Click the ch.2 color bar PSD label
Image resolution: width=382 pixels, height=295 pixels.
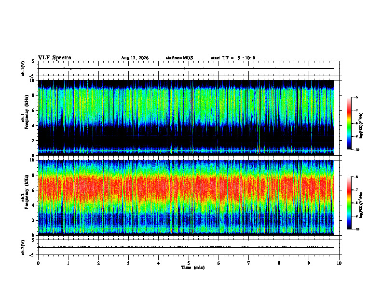361,205
